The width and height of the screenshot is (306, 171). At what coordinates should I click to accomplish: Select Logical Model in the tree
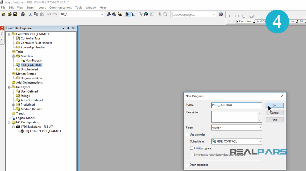point(25,118)
